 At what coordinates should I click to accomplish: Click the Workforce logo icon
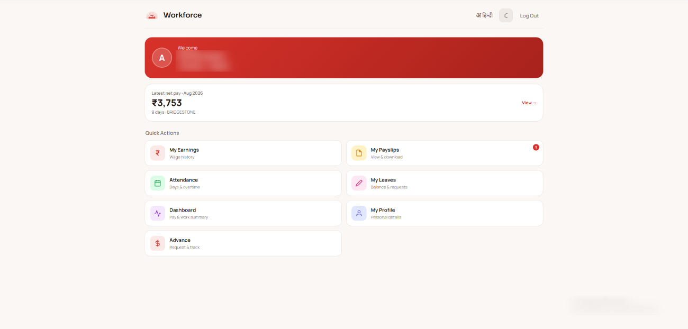coord(152,15)
